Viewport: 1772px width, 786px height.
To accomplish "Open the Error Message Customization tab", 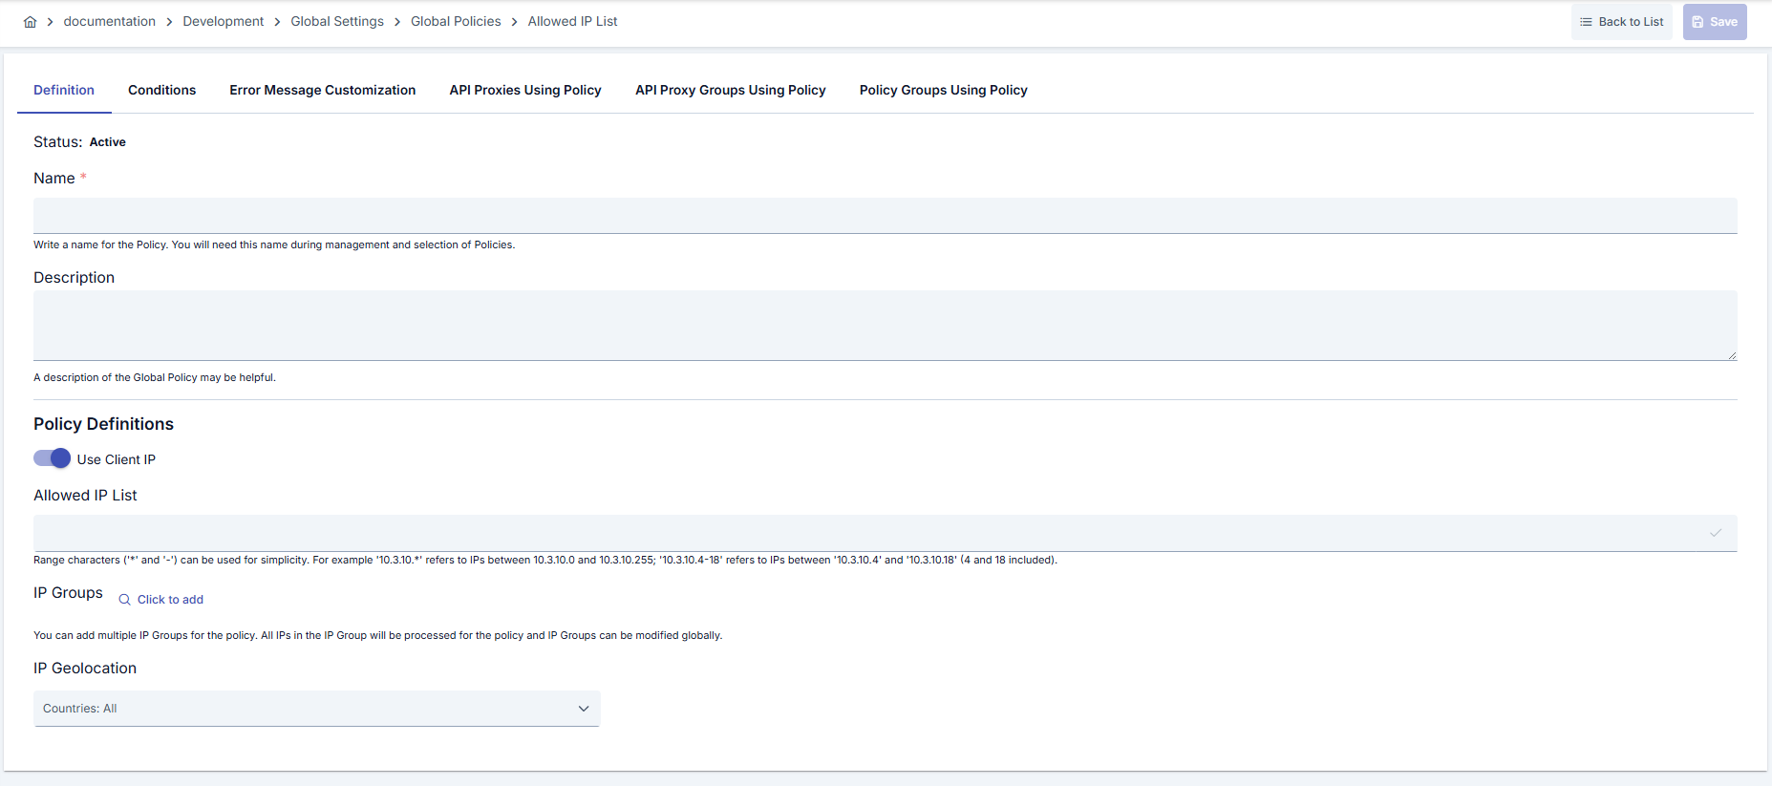I will click(x=322, y=90).
